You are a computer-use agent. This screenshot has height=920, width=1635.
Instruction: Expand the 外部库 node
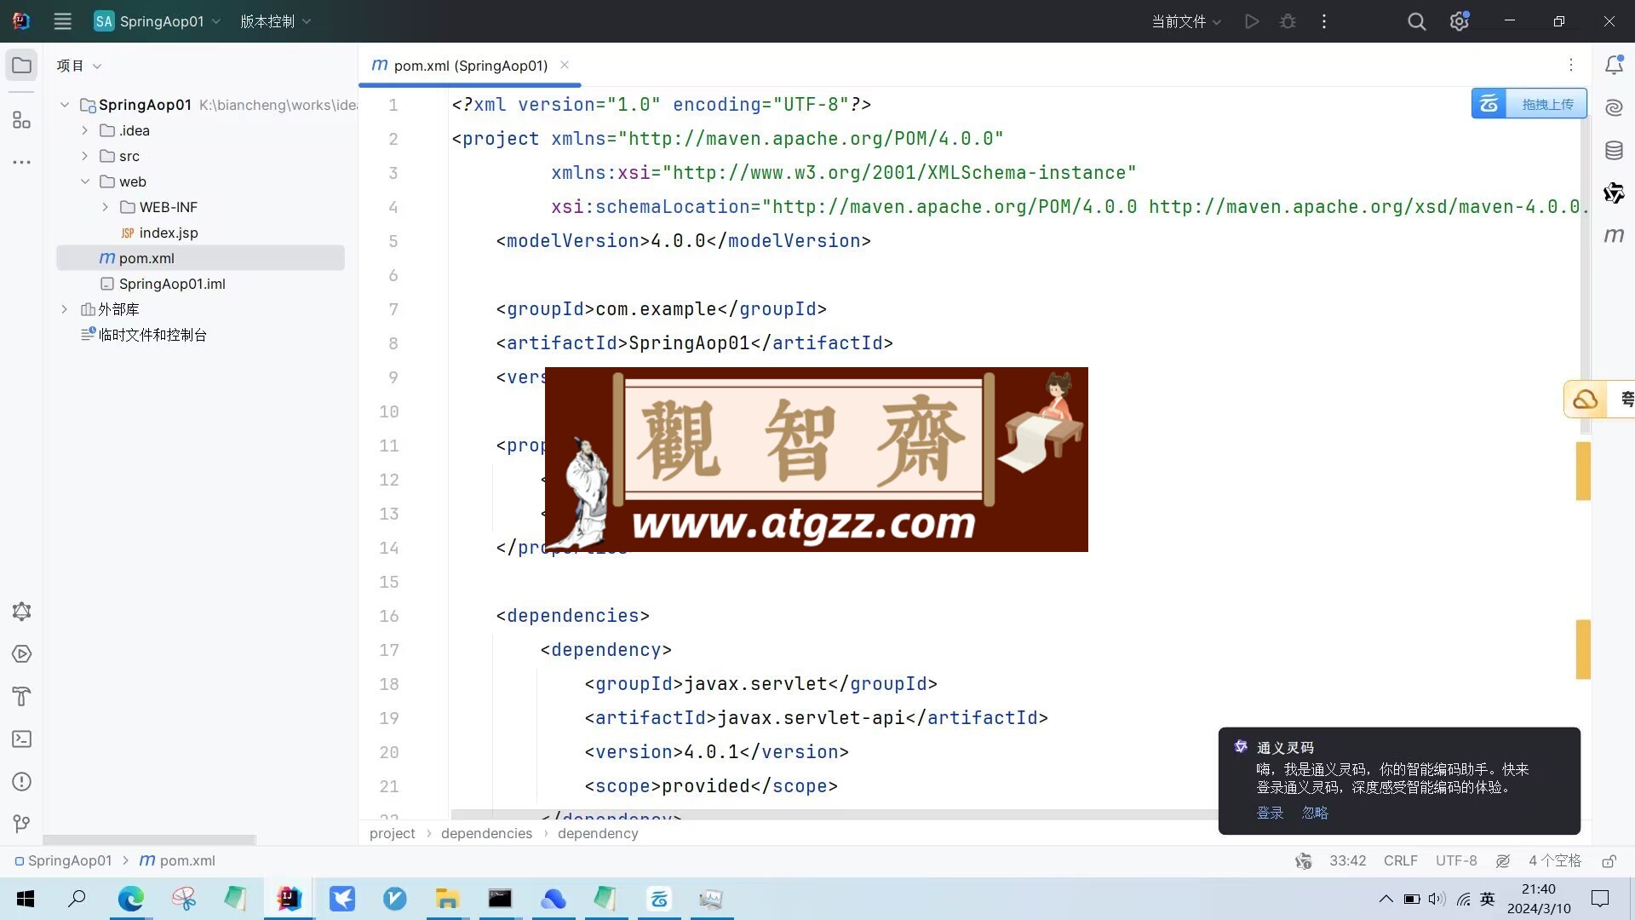[64, 309]
